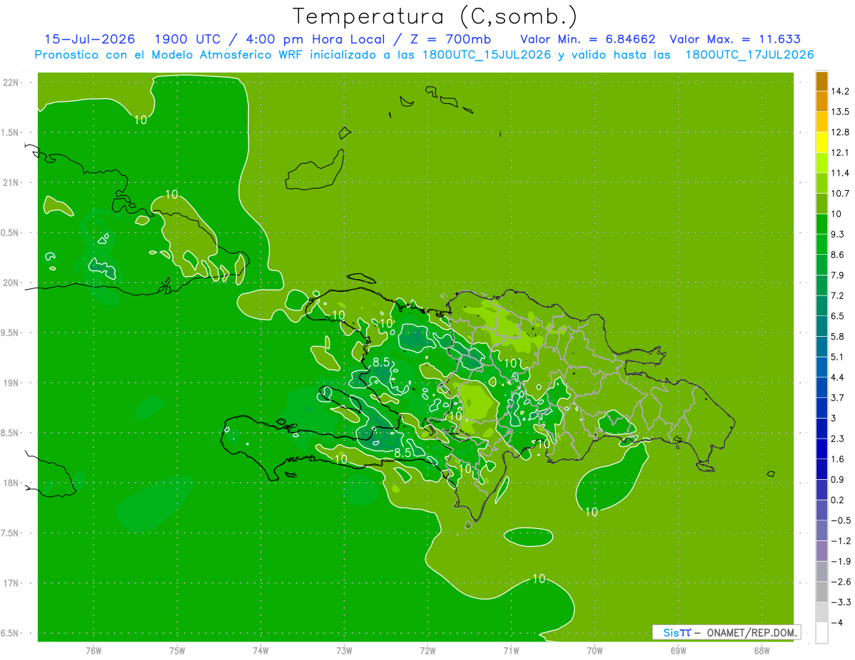The image size is (855, 660).
Task: Click the "Temperatura (C,somb.)" chart title
Action: coord(435,16)
